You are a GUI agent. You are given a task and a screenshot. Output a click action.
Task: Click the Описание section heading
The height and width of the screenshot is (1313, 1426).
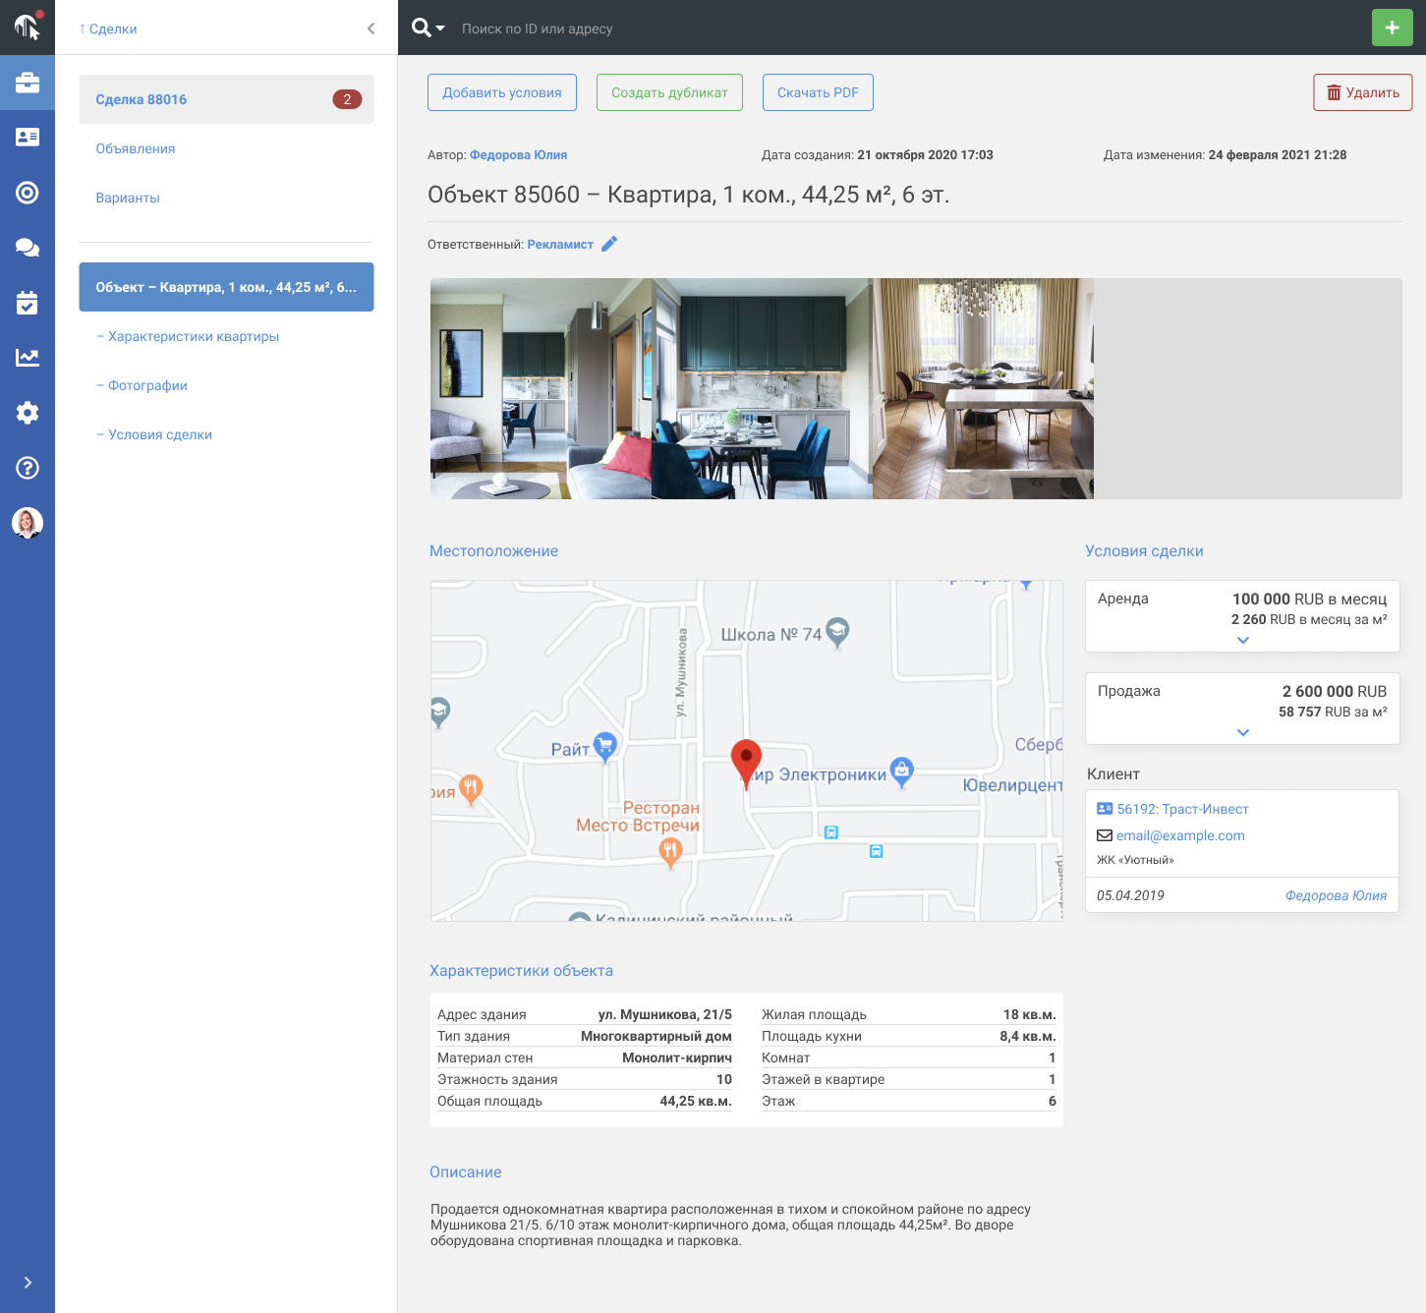[x=466, y=1172]
